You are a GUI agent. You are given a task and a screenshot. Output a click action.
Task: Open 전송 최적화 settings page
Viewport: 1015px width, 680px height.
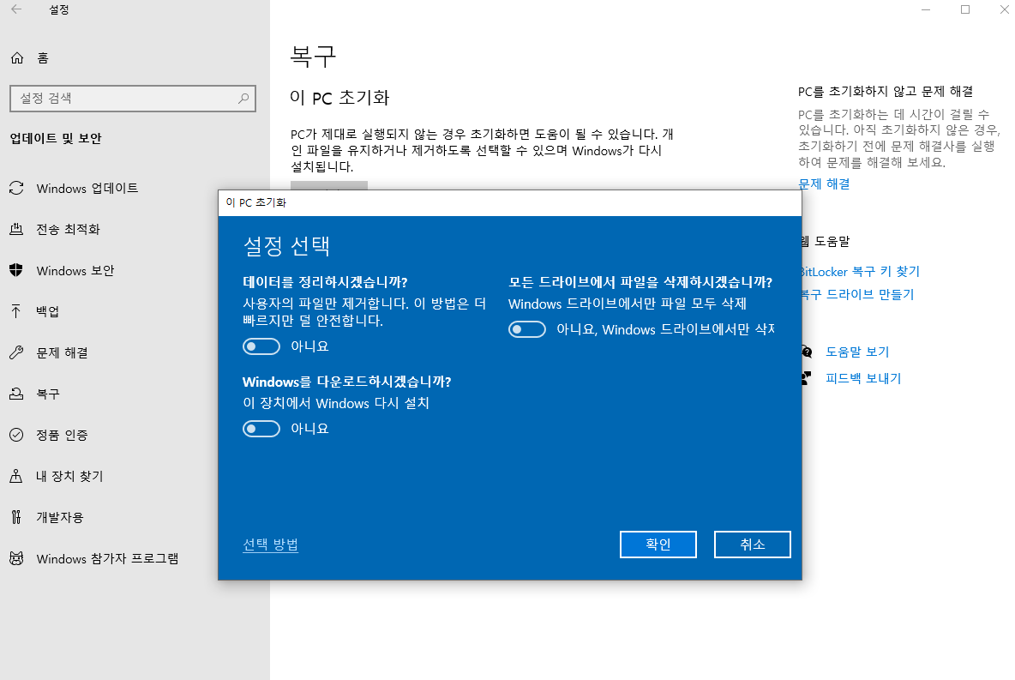pos(135,229)
